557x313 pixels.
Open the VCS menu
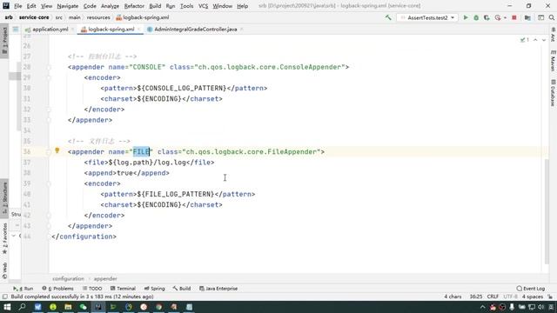point(203,6)
